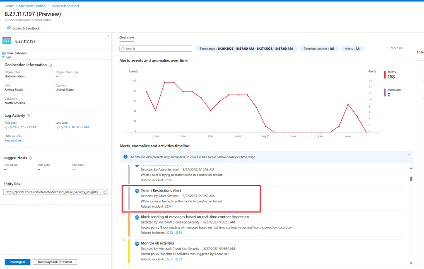The image size is (424, 269).
Task: Click the Investigate button
Action: pos(17,262)
